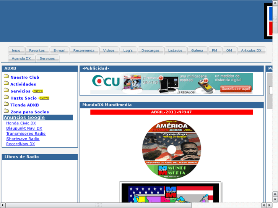The width and height of the screenshot is (278, 208).
Task: Follow the Transmisores Radio ad link
Action: click(x=26, y=134)
